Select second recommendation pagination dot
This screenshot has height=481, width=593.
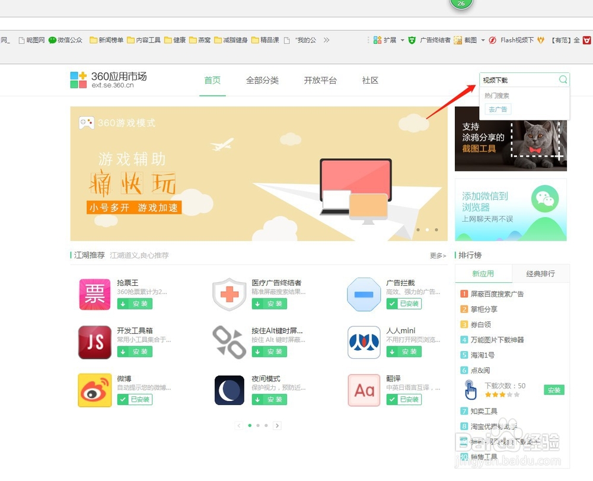coord(258,426)
